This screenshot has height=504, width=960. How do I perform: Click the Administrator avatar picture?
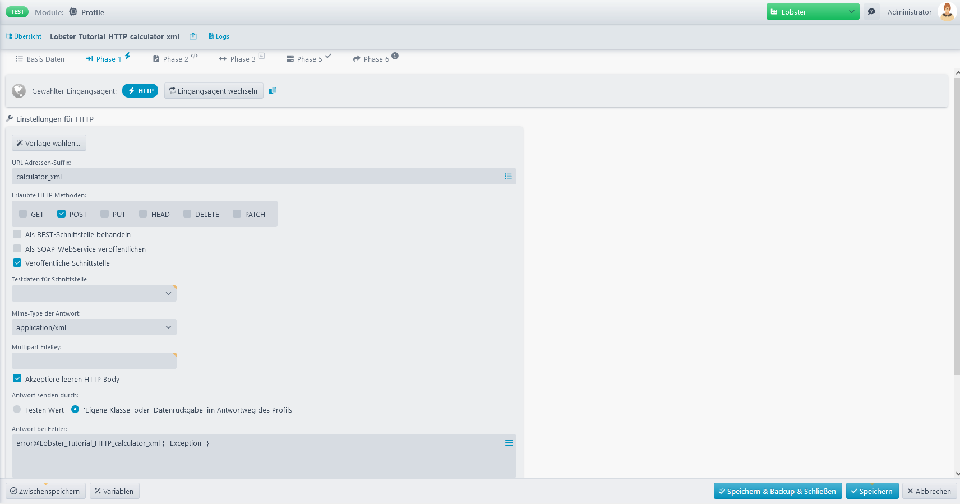tap(947, 12)
